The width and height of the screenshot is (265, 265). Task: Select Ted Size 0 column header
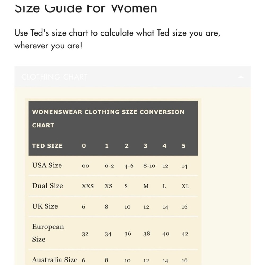[x=84, y=146]
